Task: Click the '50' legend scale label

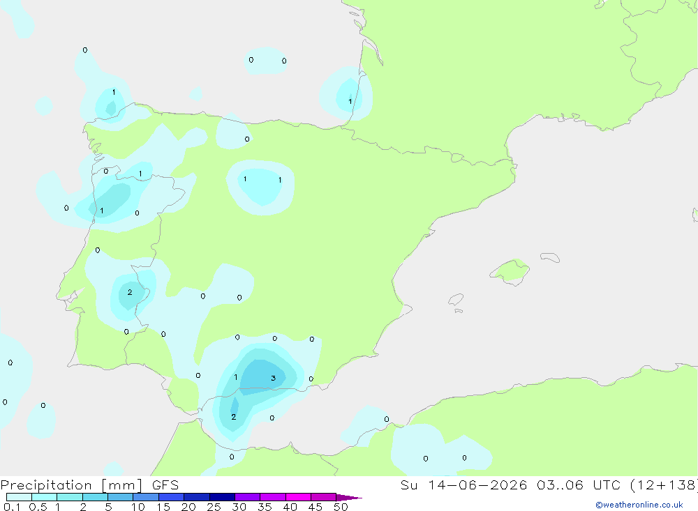Action: click(x=341, y=507)
